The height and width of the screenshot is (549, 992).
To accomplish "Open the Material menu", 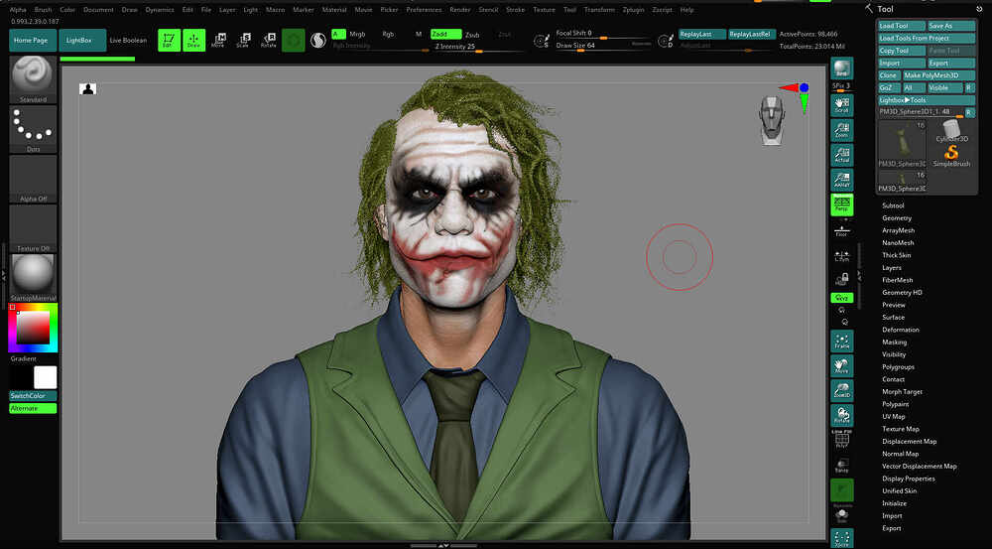I will pyautogui.click(x=334, y=10).
